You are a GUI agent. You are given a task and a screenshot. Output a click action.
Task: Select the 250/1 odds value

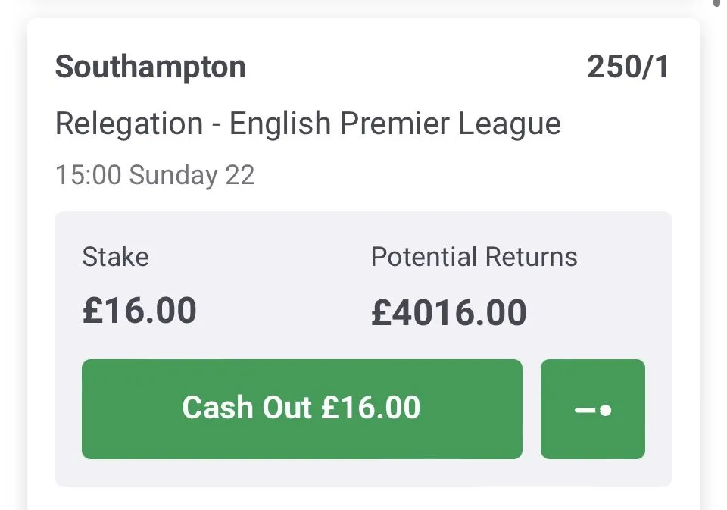pyautogui.click(x=628, y=67)
